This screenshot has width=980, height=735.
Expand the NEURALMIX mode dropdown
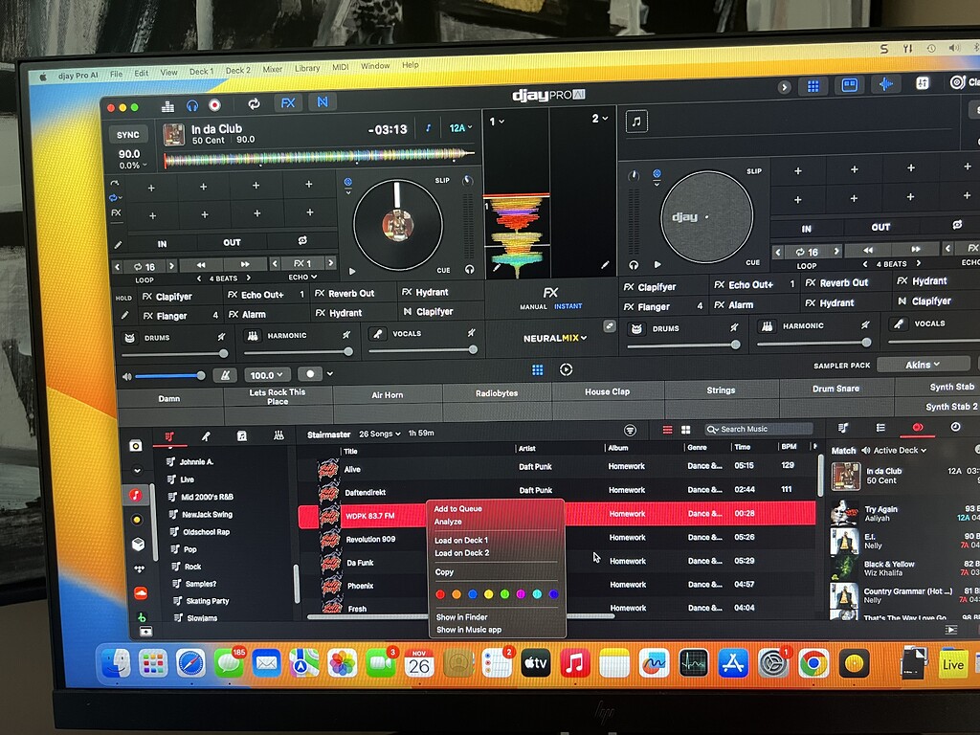click(555, 339)
